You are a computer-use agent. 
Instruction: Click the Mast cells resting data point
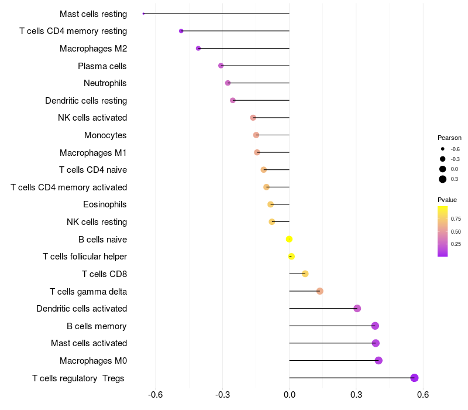[144, 13]
